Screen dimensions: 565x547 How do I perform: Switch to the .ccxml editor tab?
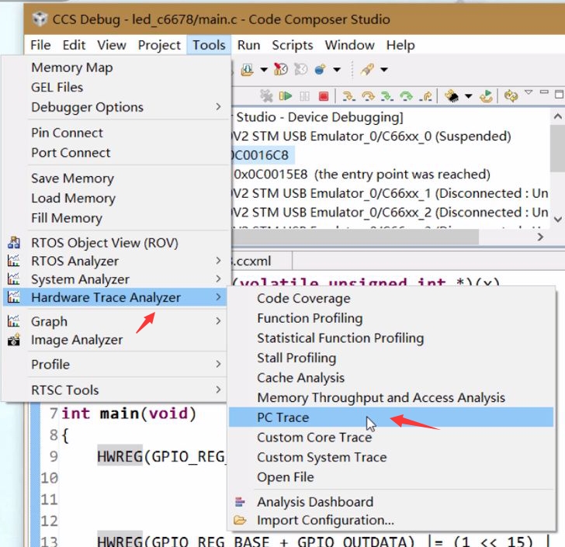pyautogui.click(x=261, y=261)
